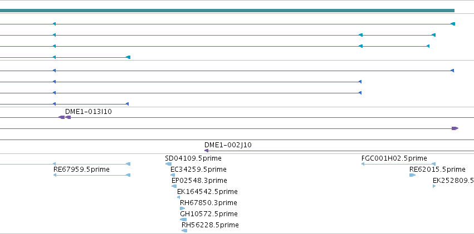Click the RH56228.5prime EST label

click(210, 225)
